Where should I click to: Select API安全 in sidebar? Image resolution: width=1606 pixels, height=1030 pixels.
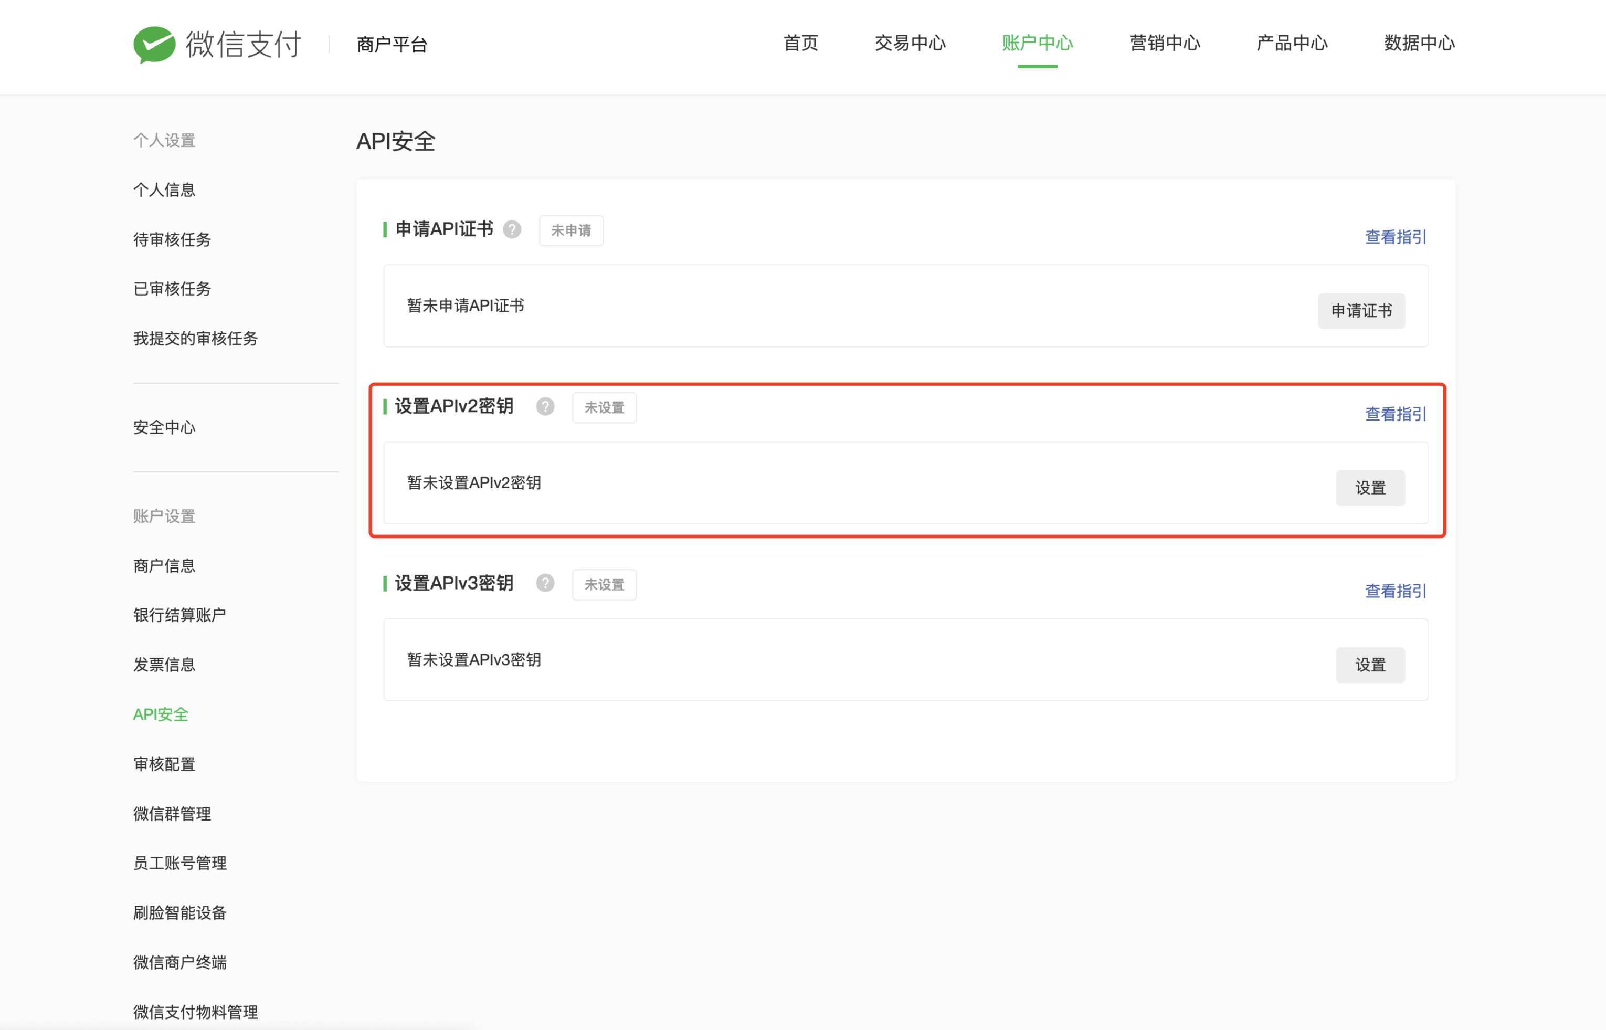pos(161,714)
